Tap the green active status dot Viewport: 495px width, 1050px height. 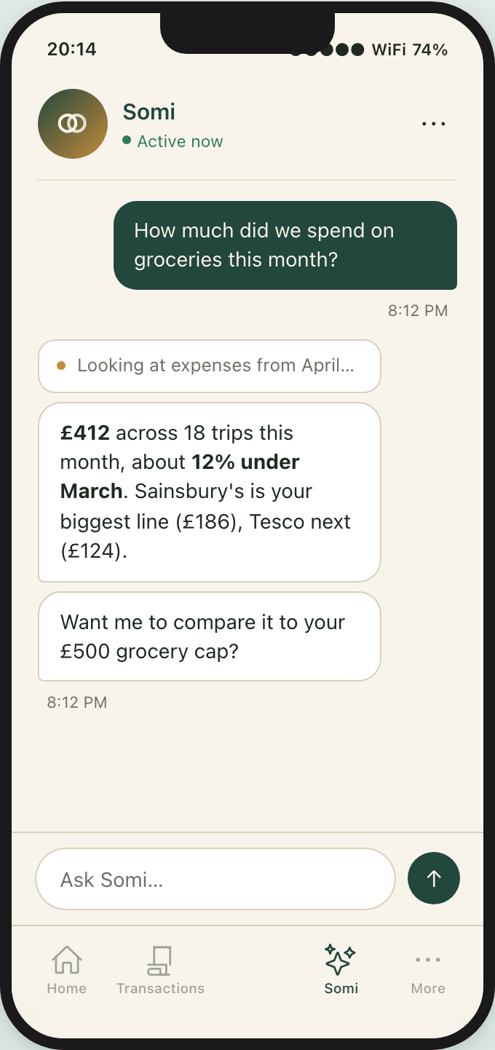click(x=127, y=141)
